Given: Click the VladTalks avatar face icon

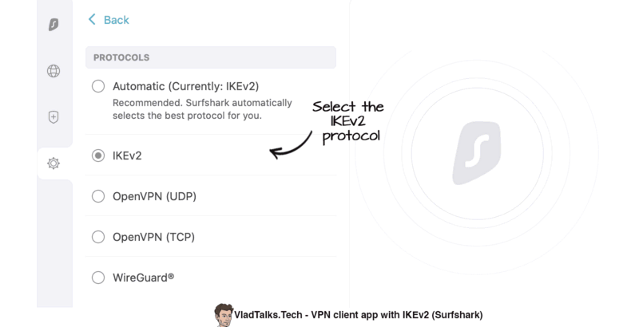Looking at the screenshot, I should click(223, 315).
